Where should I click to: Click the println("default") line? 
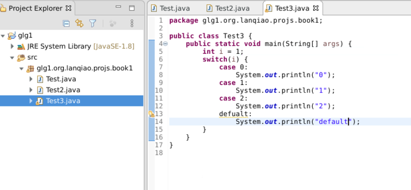298,121
